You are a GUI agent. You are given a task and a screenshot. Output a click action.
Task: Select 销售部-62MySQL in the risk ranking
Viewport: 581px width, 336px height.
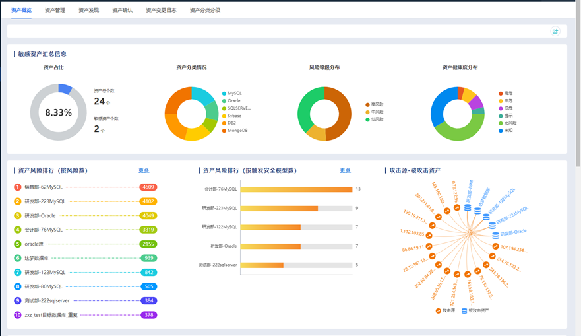45,187
